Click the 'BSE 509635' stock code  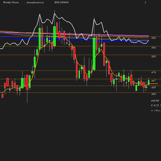(62, 2)
